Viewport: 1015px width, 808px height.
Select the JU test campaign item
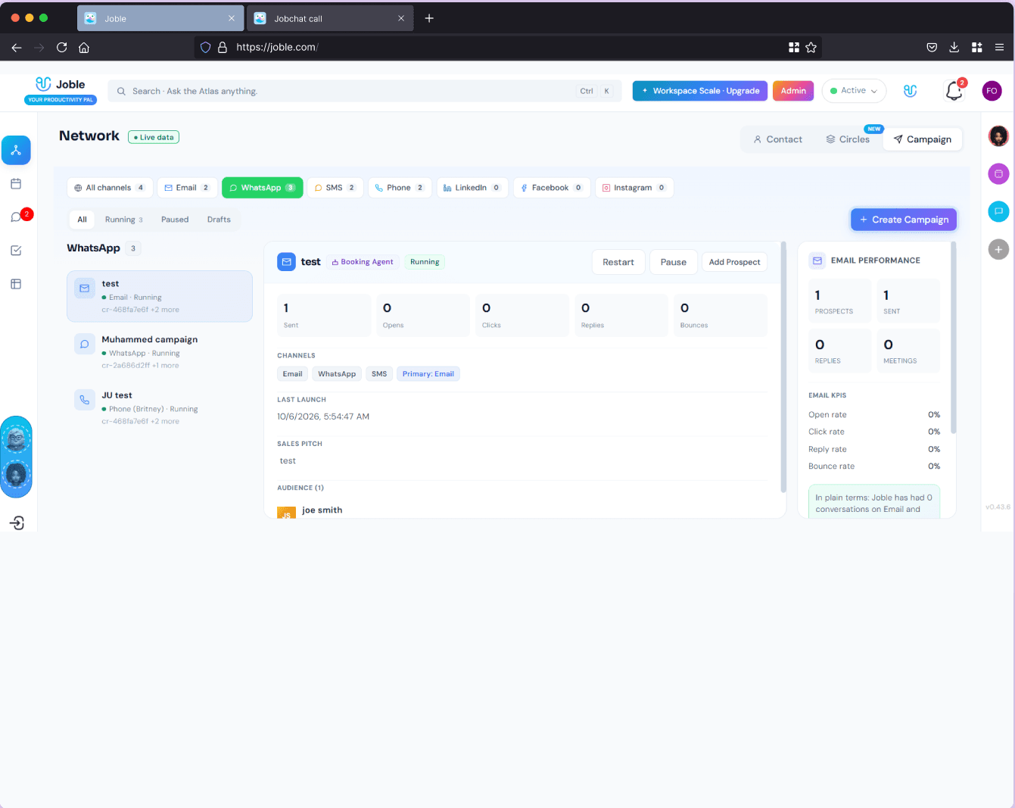160,408
